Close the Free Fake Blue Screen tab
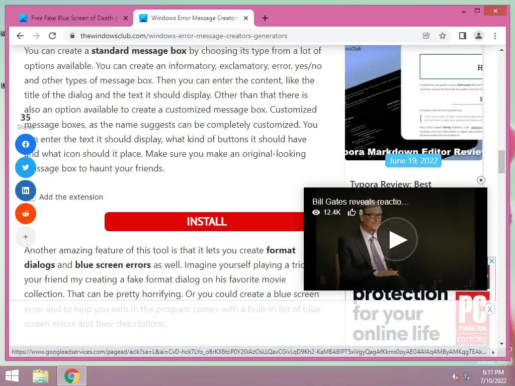 (125, 18)
